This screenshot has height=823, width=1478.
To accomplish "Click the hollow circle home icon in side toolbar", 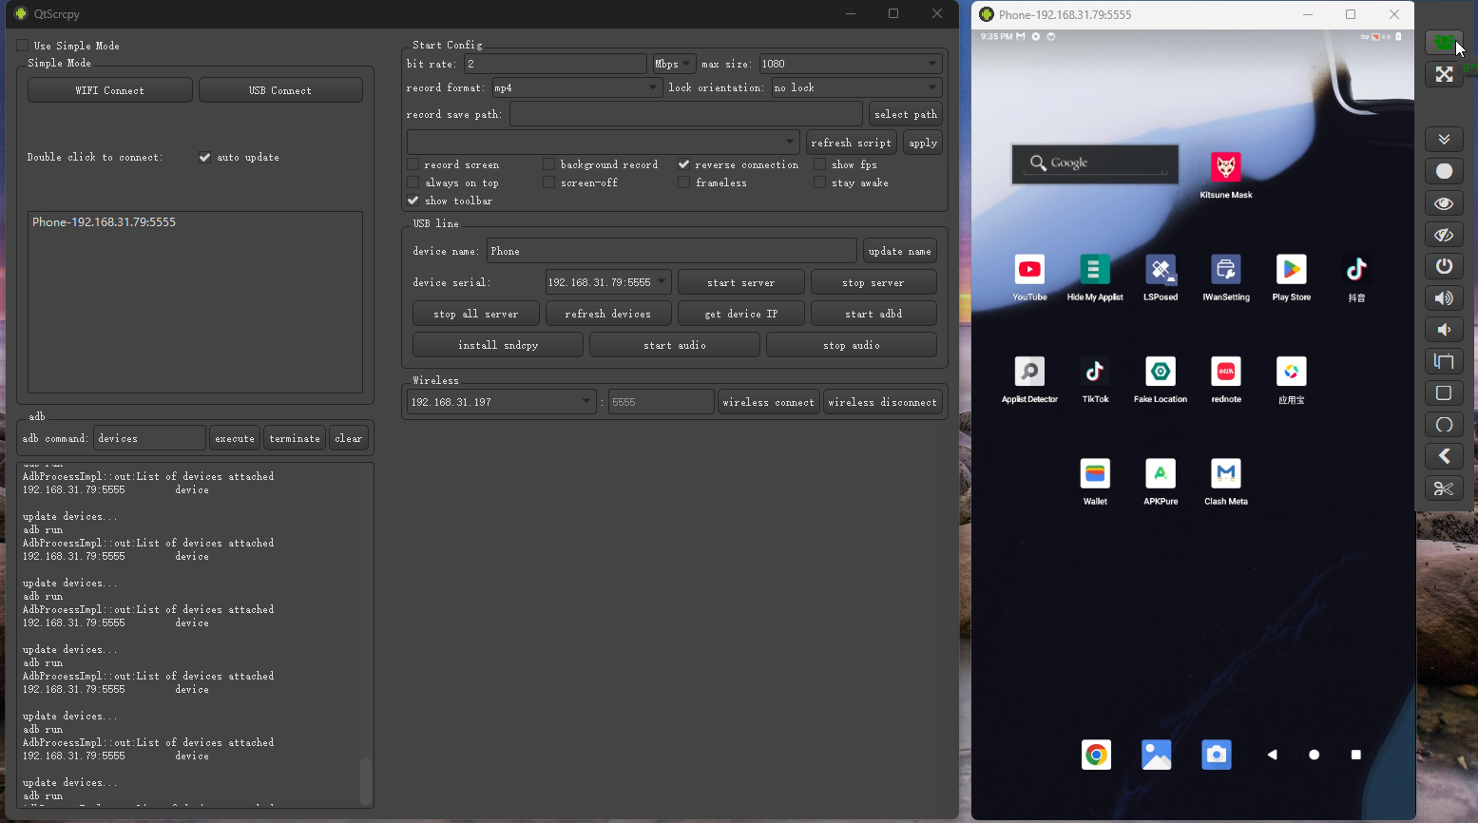I will point(1444,425).
